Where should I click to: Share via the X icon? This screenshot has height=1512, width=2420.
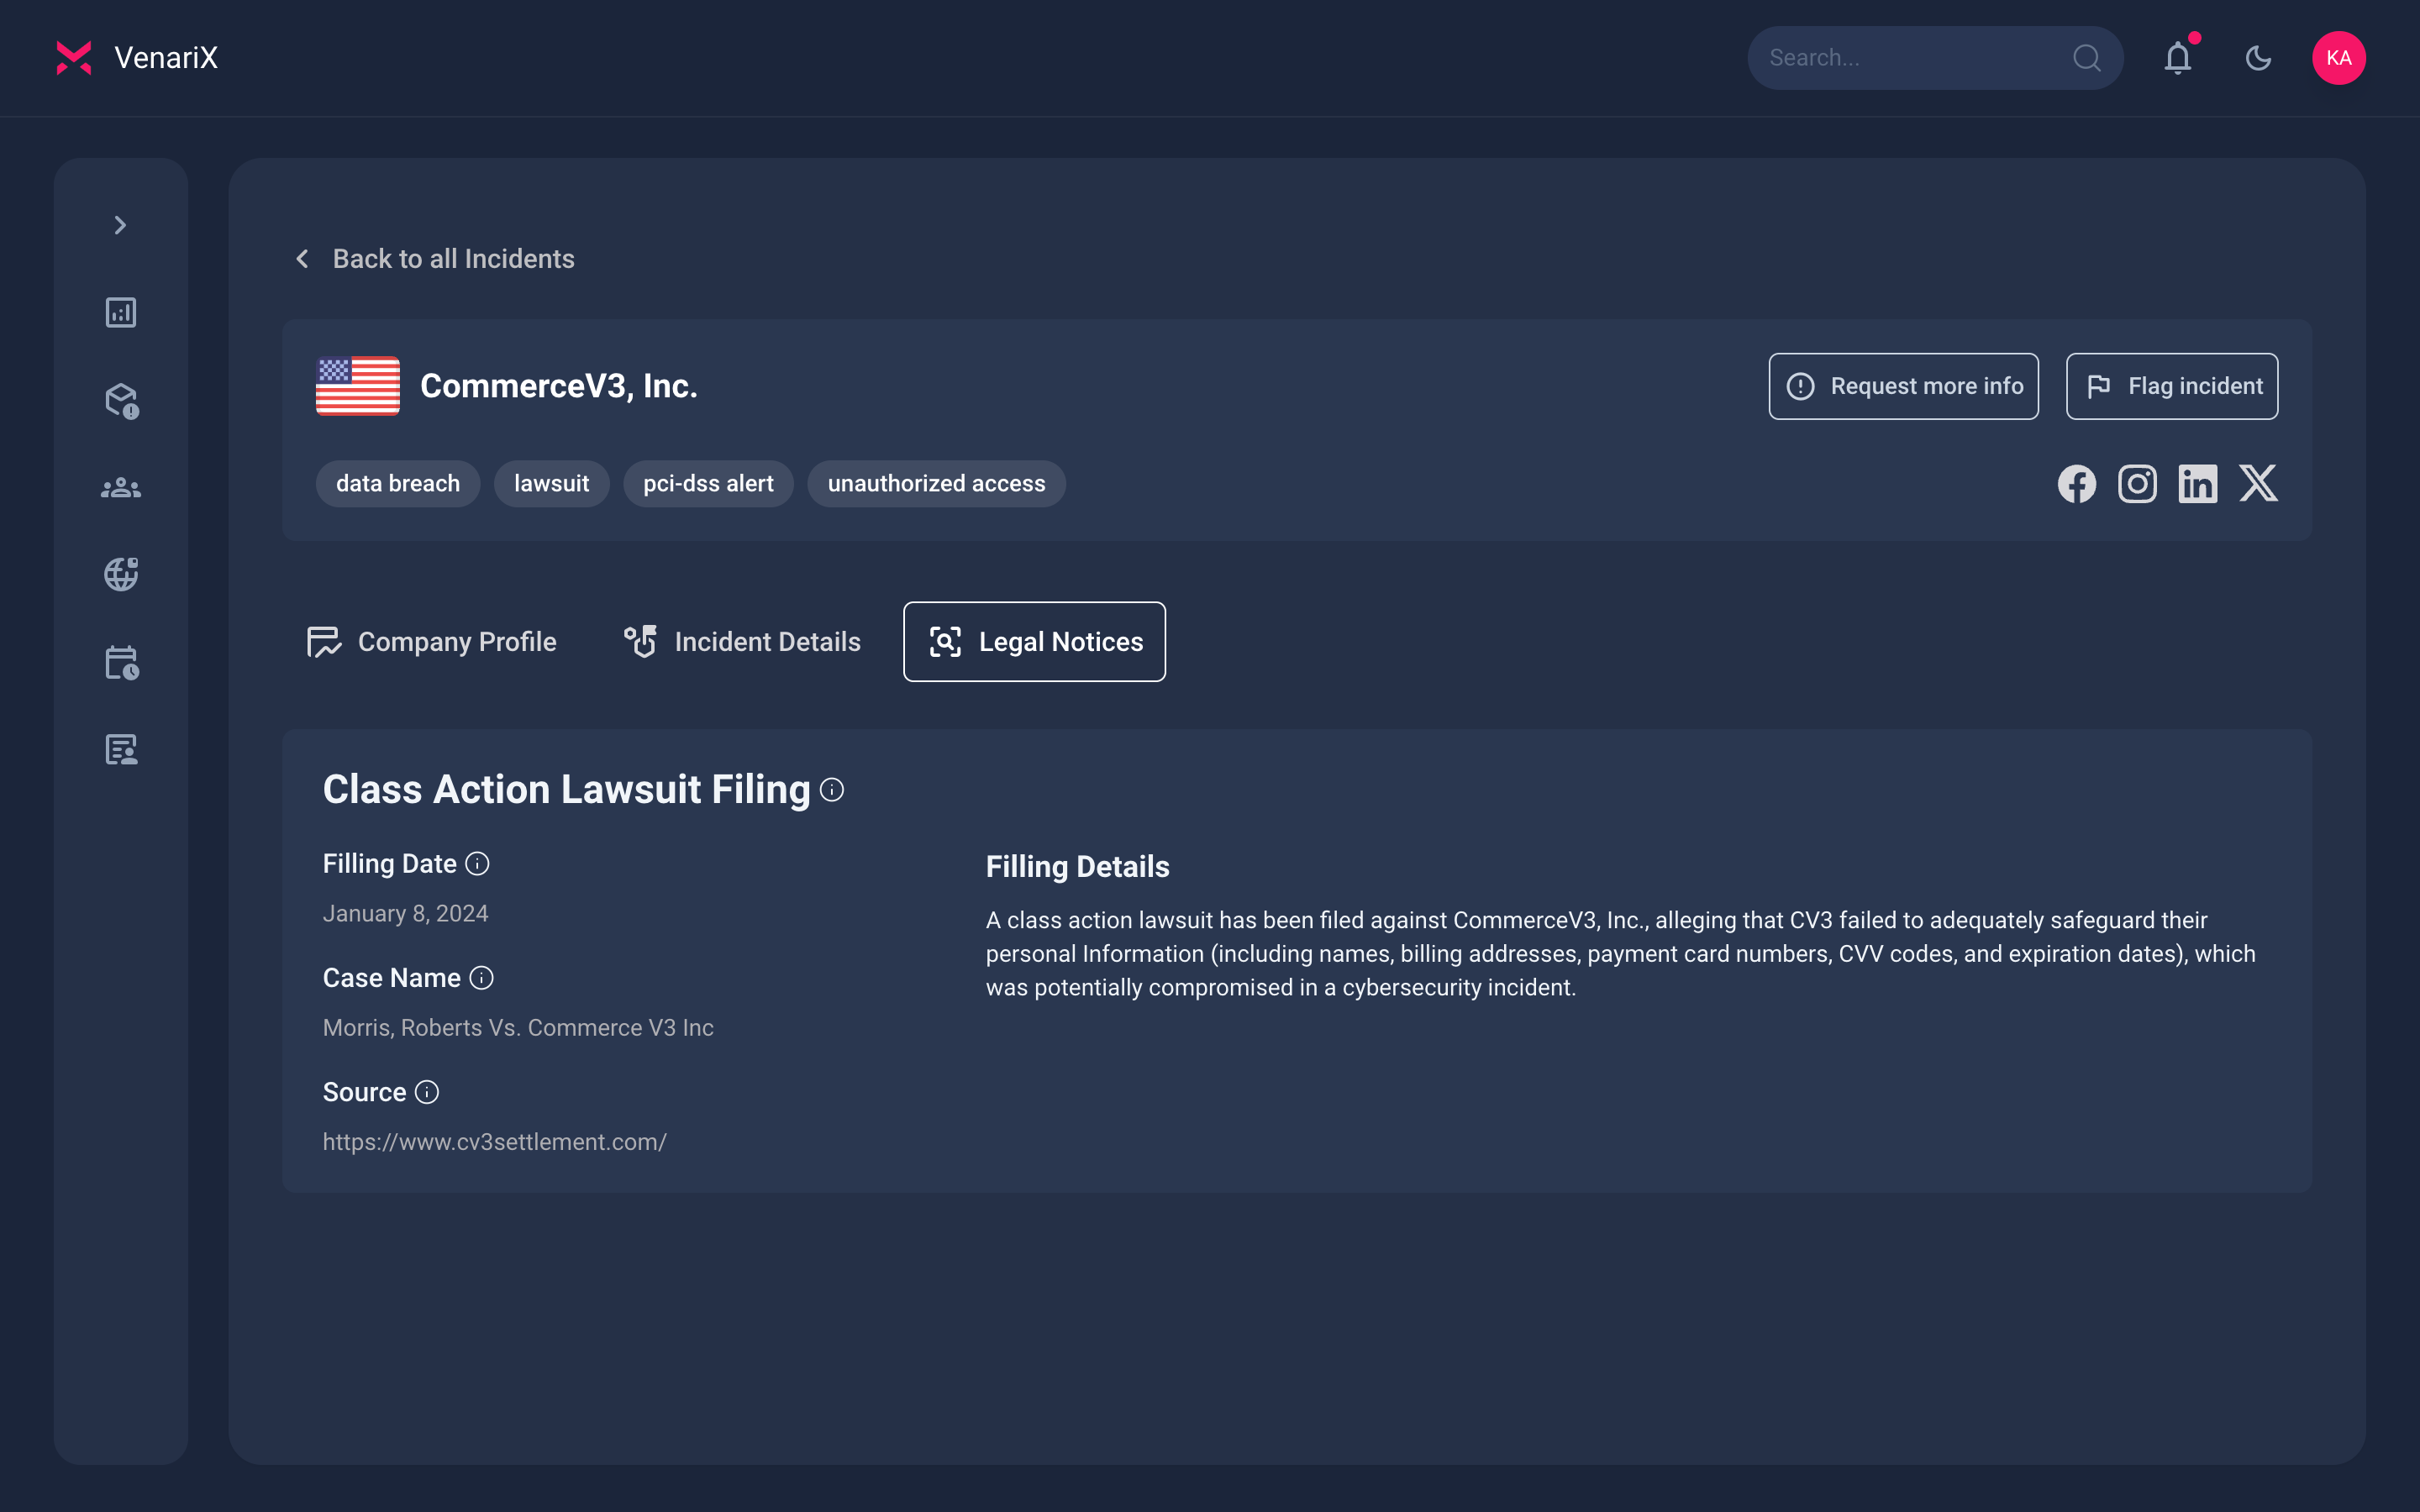(x=2258, y=483)
